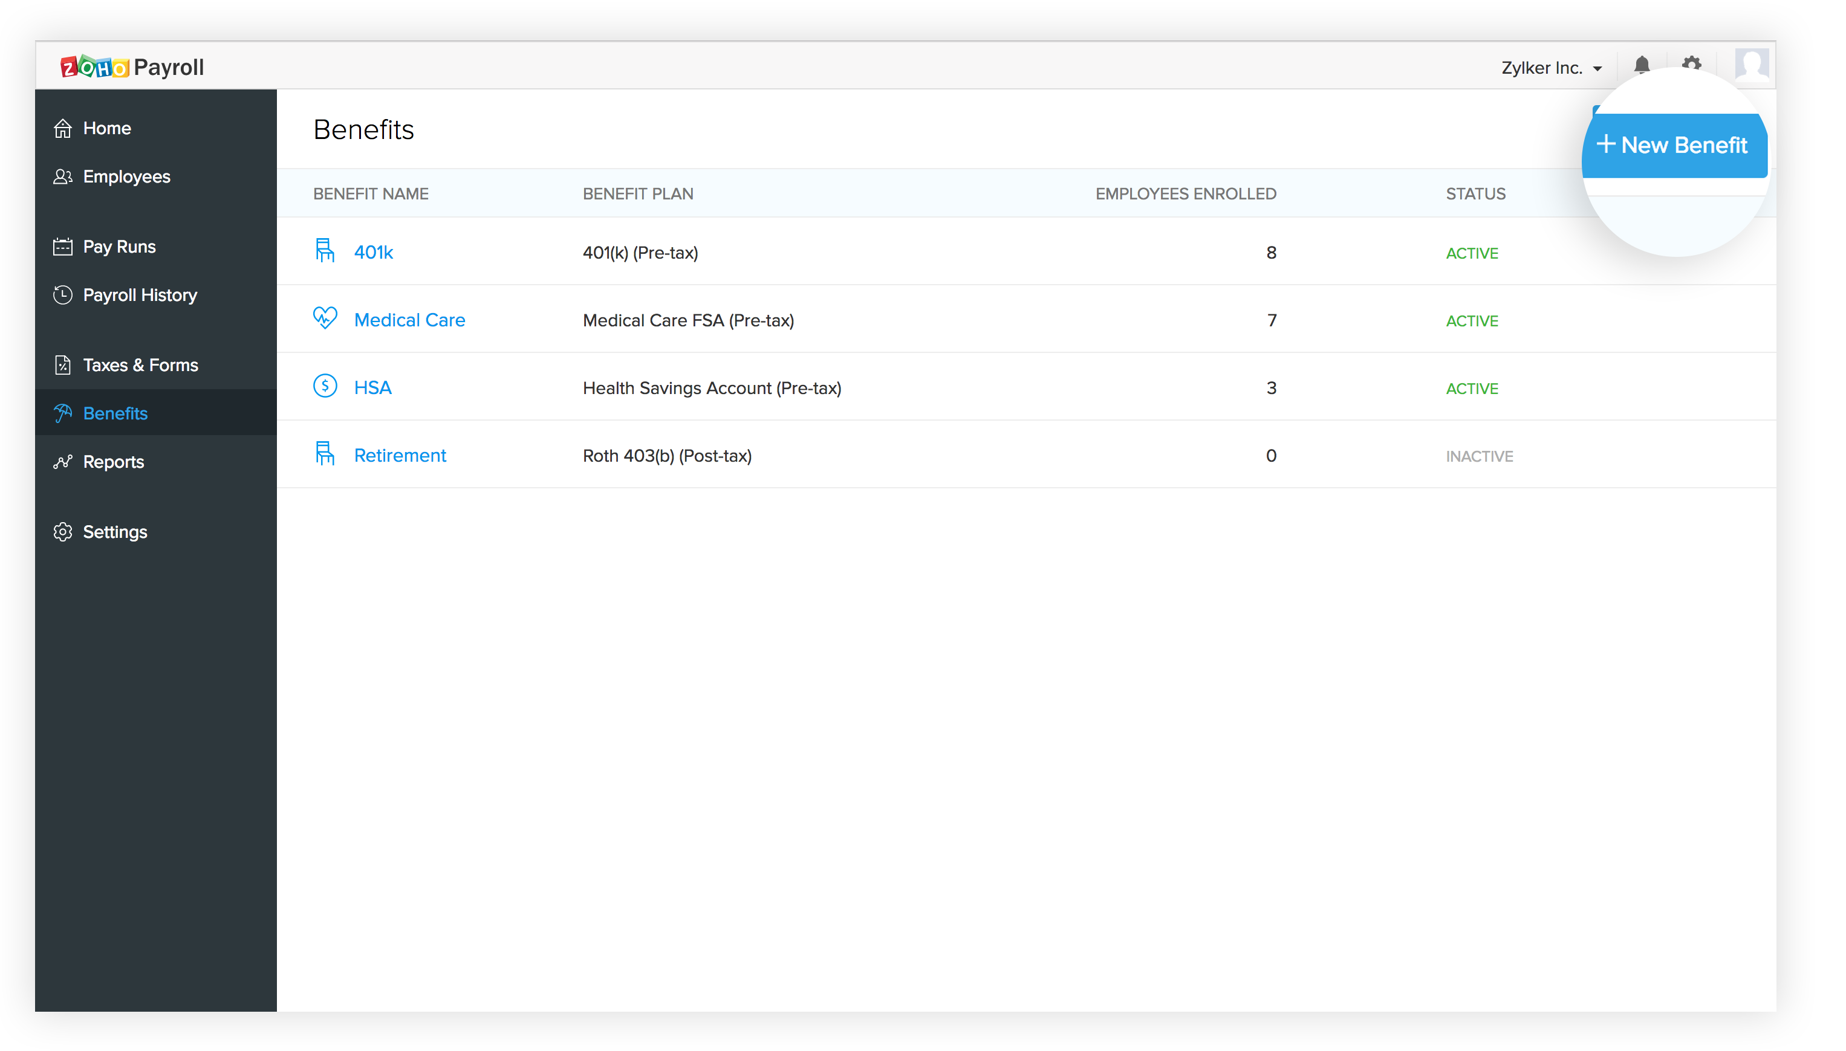Viewport: 1846px width, 1051px height.
Task: Click the Settings gear sidebar icon
Action: coord(61,531)
